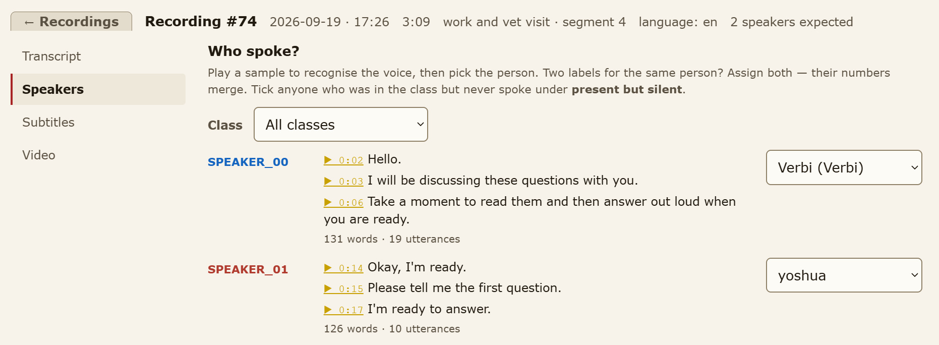
Task: Select the Speakers sidebar item
Action: click(x=98, y=89)
